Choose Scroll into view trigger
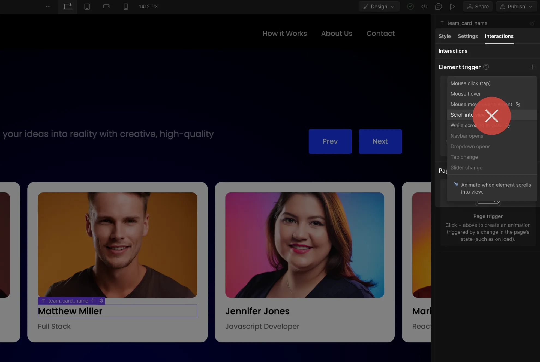The height and width of the screenshot is (362, 540). [x=492, y=115]
